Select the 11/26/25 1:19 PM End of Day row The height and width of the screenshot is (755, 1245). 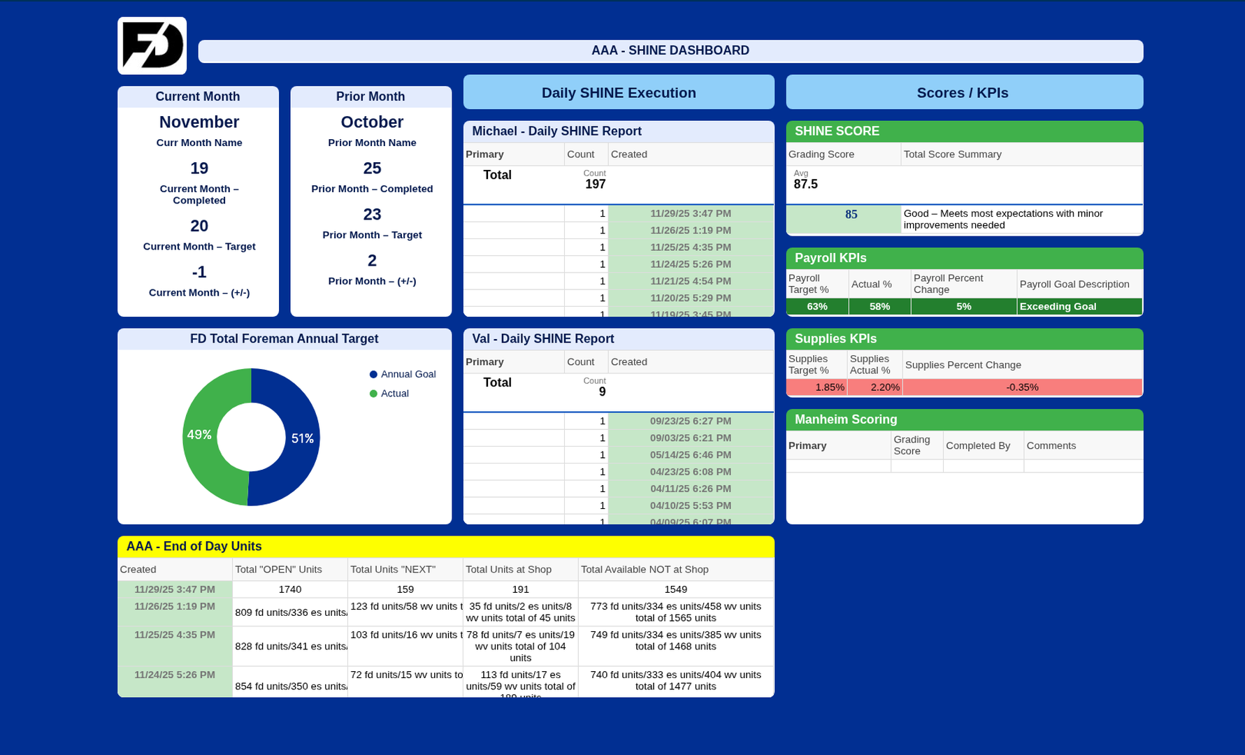[x=175, y=607]
